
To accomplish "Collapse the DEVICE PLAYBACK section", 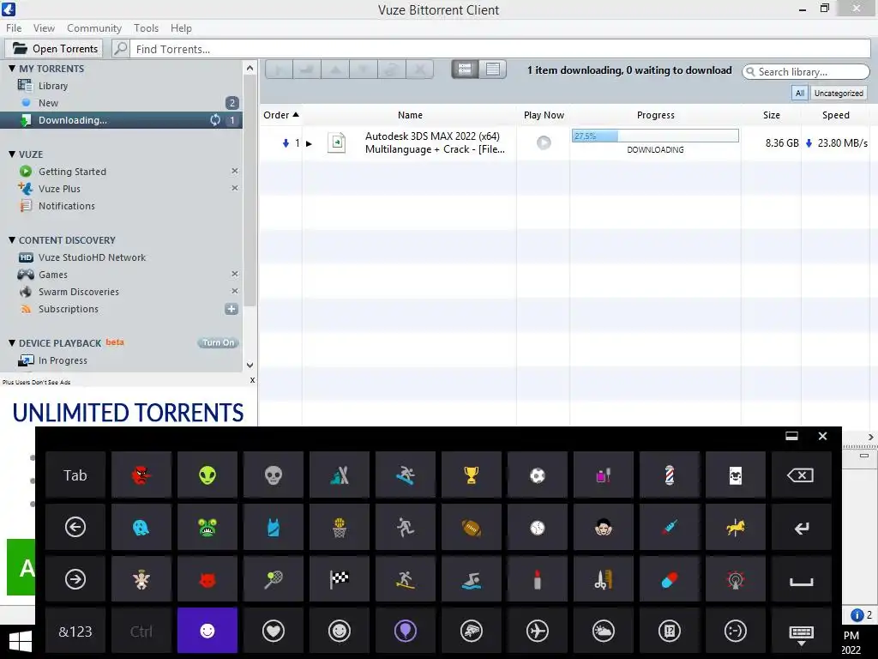I will point(12,343).
